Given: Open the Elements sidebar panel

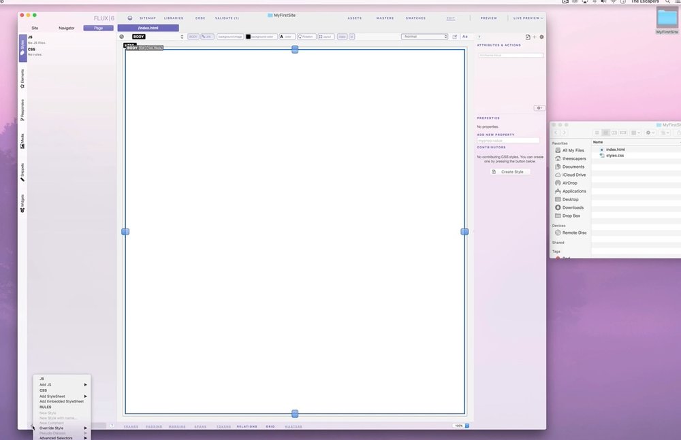Looking at the screenshot, I should click(22, 79).
